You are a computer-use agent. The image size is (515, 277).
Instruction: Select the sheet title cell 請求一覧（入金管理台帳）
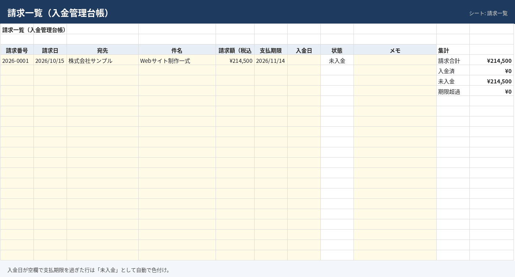(34, 30)
